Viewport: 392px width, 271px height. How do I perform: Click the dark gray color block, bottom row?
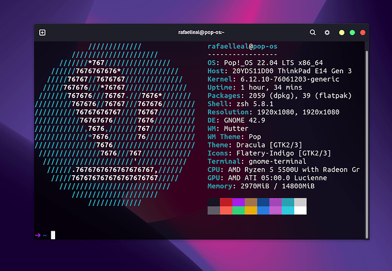click(x=214, y=210)
